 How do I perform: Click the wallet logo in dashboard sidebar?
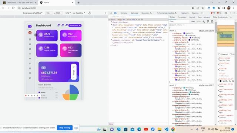pos(30,26)
